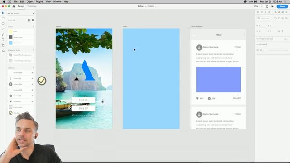290x163 pixels.
Task: Select the Splash artboard title label
Action: [58, 27]
